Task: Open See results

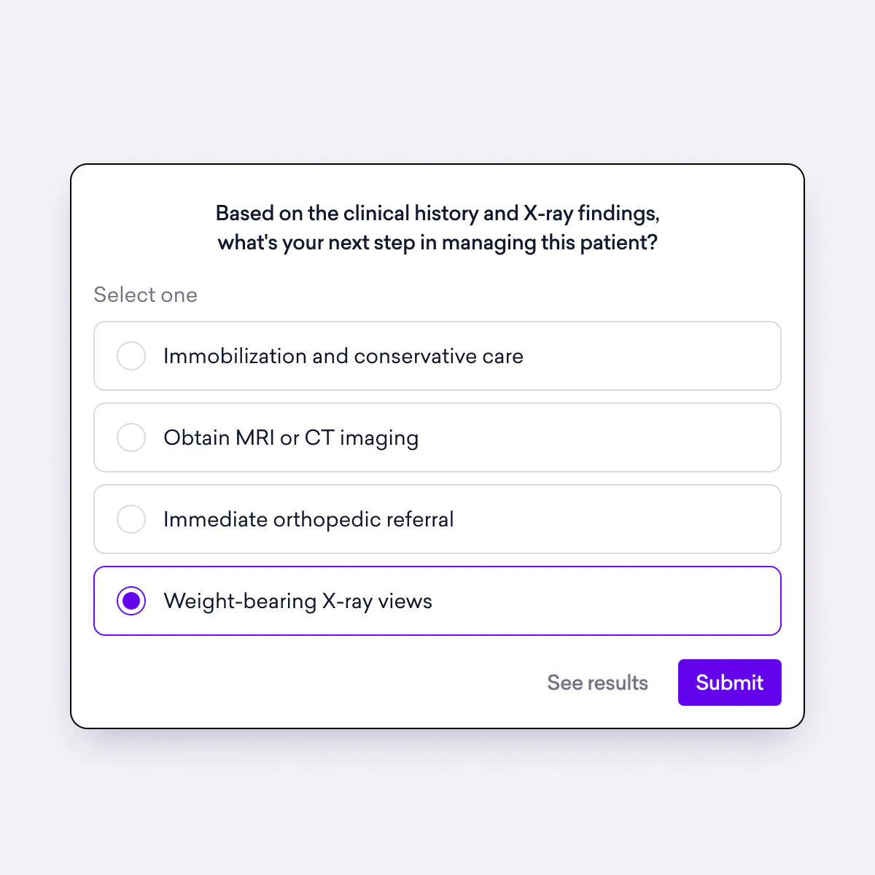Action: pos(597,682)
